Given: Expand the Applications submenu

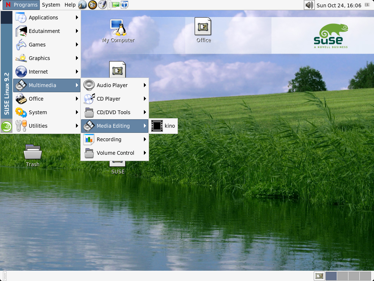Looking at the screenshot, I should [47, 18].
